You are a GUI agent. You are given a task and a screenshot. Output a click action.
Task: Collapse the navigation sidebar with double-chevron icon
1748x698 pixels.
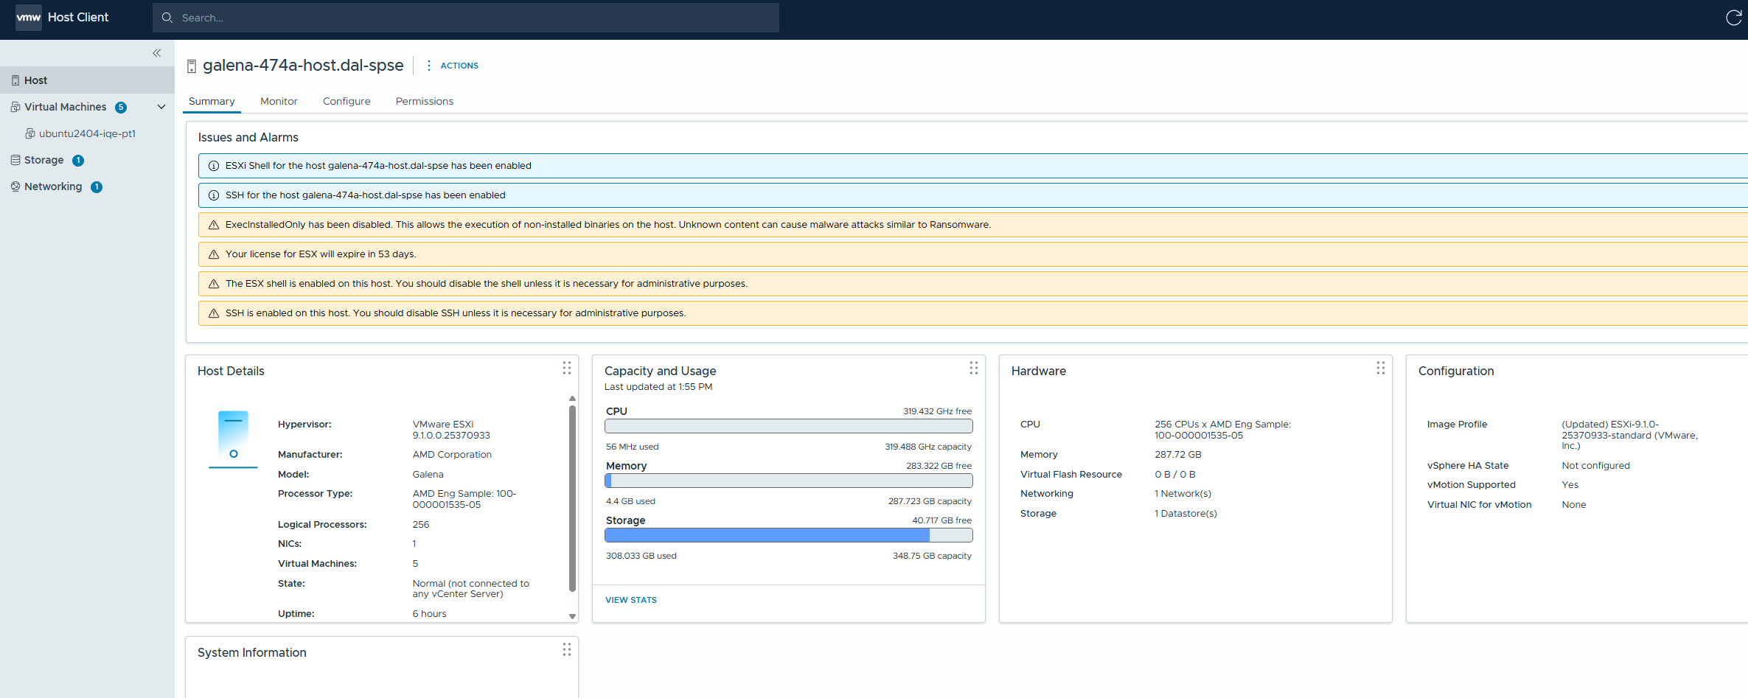(156, 53)
